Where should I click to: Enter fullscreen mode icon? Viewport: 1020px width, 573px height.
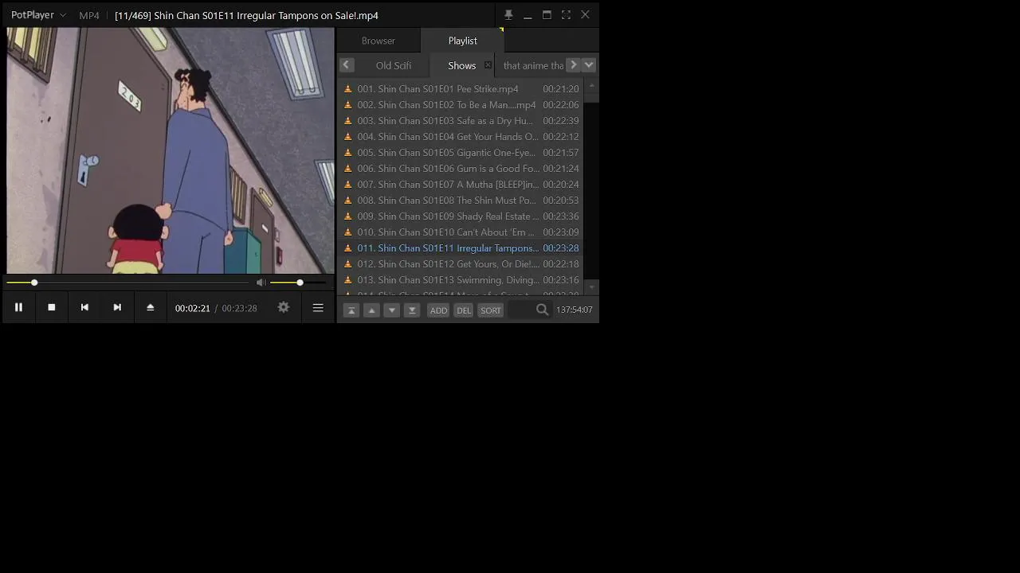(566, 15)
